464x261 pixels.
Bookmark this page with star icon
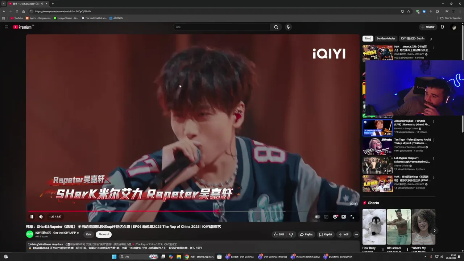click(x=409, y=11)
